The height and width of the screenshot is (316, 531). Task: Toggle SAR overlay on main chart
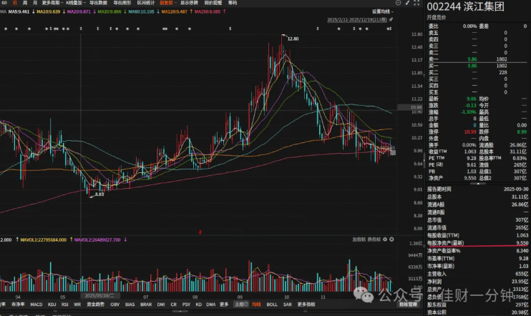(287, 304)
